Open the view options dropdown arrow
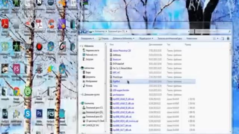This screenshot has width=239, height=134. [x=217, y=39]
